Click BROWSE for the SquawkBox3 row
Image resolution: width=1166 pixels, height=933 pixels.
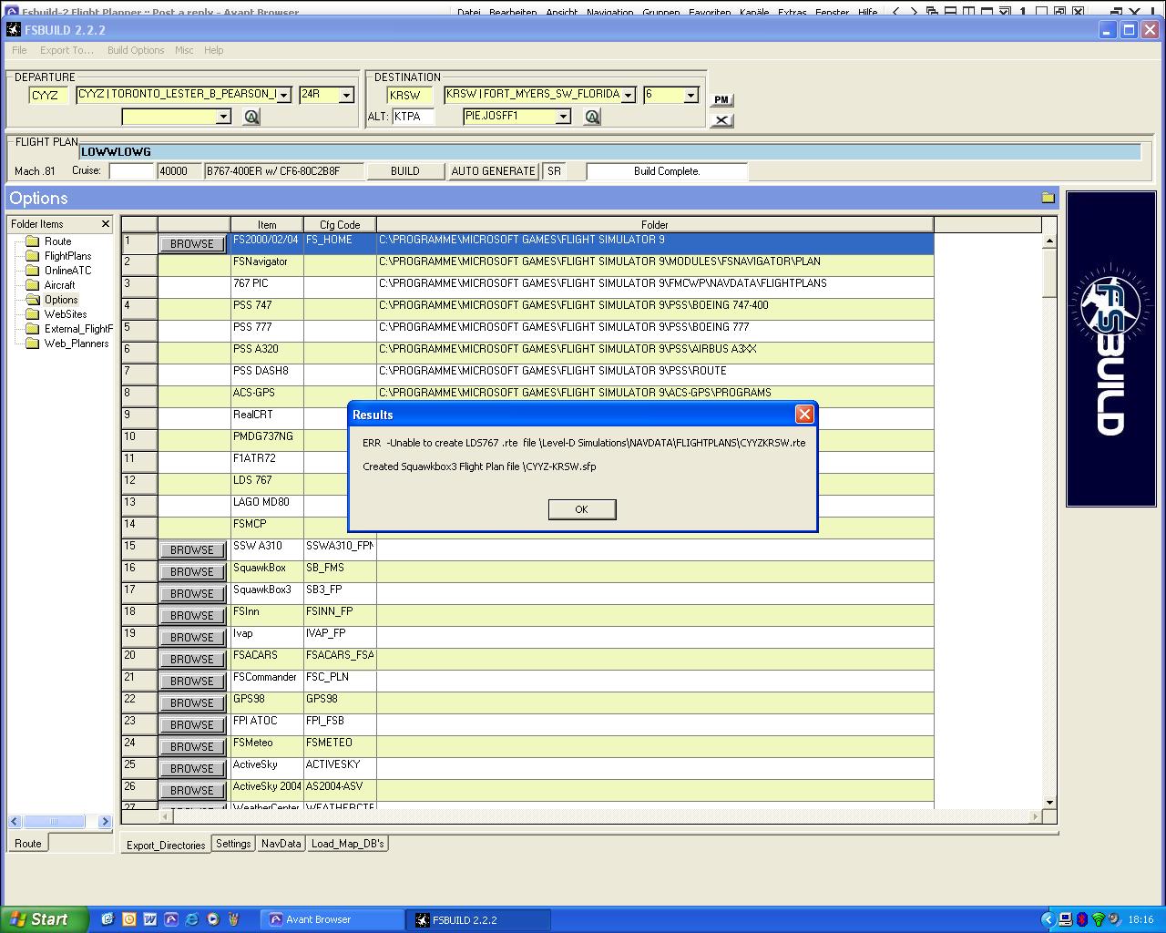192,594
